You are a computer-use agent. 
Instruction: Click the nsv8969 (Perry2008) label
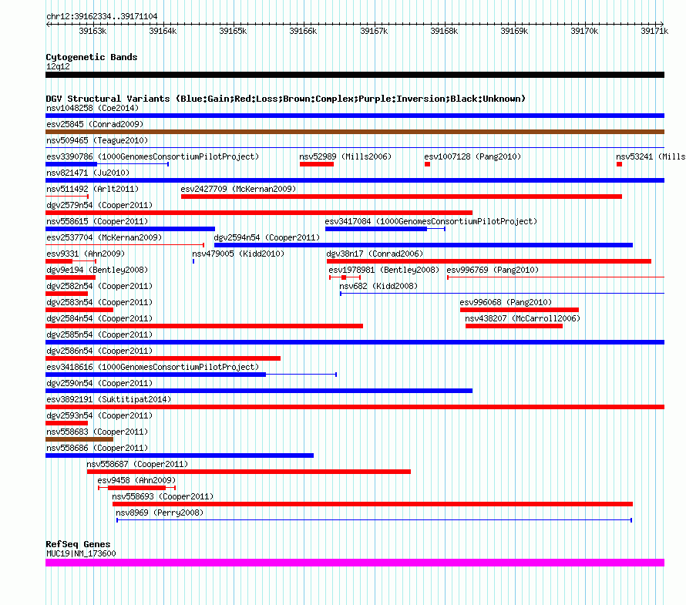tap(160, 513)
